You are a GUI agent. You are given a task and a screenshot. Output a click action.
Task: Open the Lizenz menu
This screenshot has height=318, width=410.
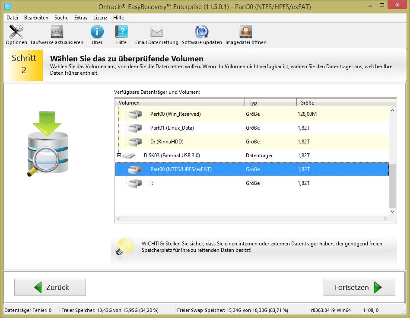(x=100, y=18)
